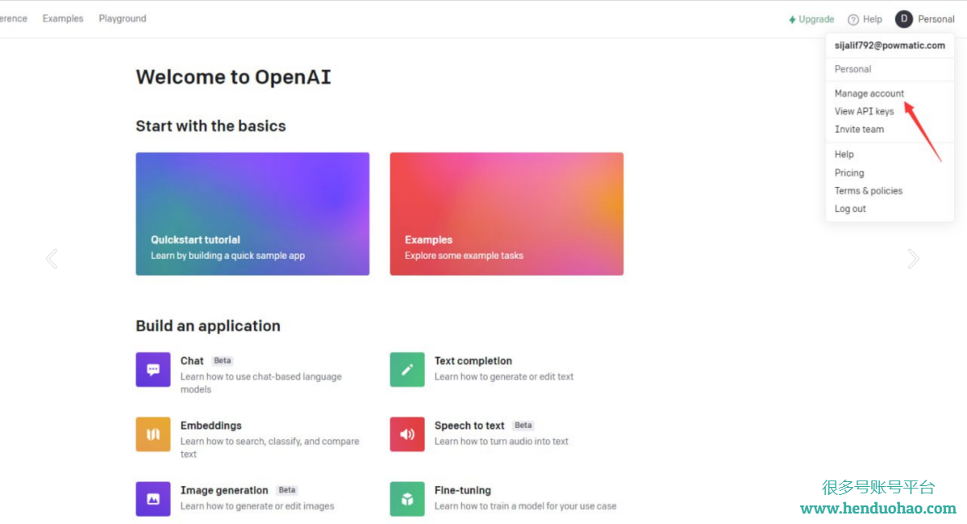The width and height of the screenshot is (967, 524).
Task: Click the Help question mark icon
Action: [853, 19]
